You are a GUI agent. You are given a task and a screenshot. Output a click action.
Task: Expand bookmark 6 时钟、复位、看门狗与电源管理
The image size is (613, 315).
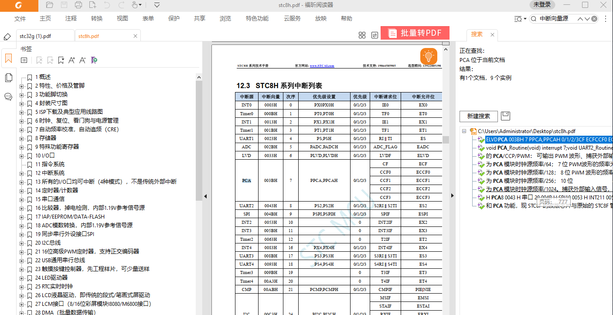tap(21, 121)
